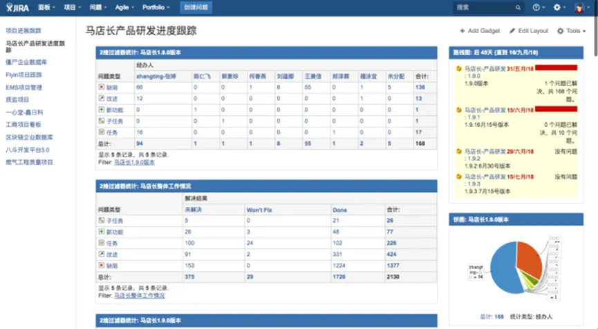The height and width of the screenshot is (329, 598).
Task: Open 僵尸企业数据库 dashboard in sidebar
Action: click(26, 62)
